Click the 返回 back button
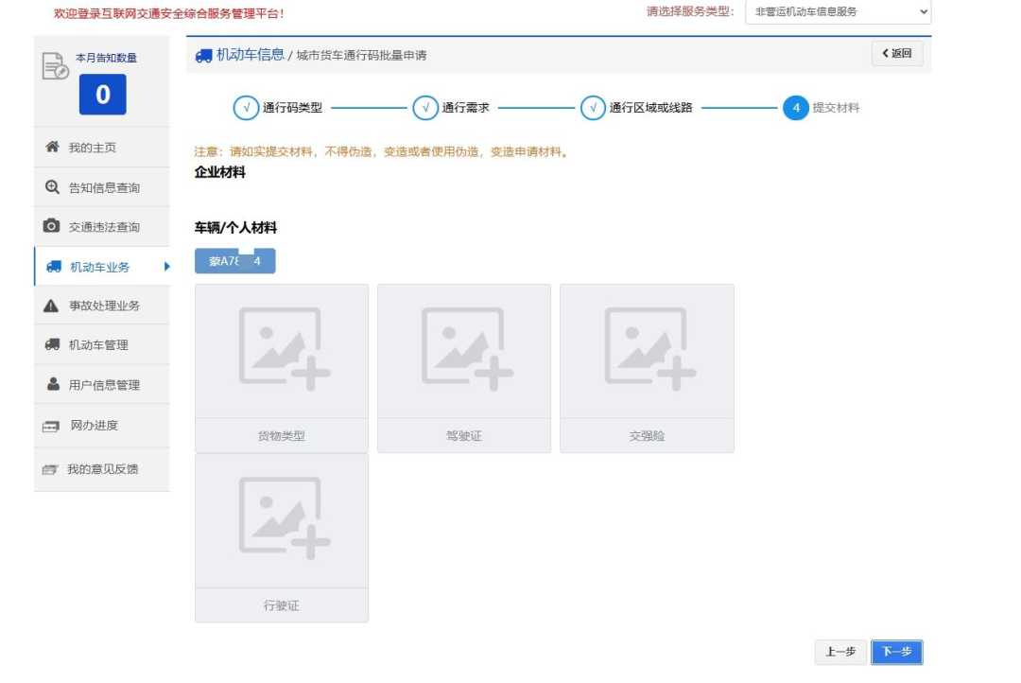The width and height of the screenshot is (1021, 683). (896, 54)
